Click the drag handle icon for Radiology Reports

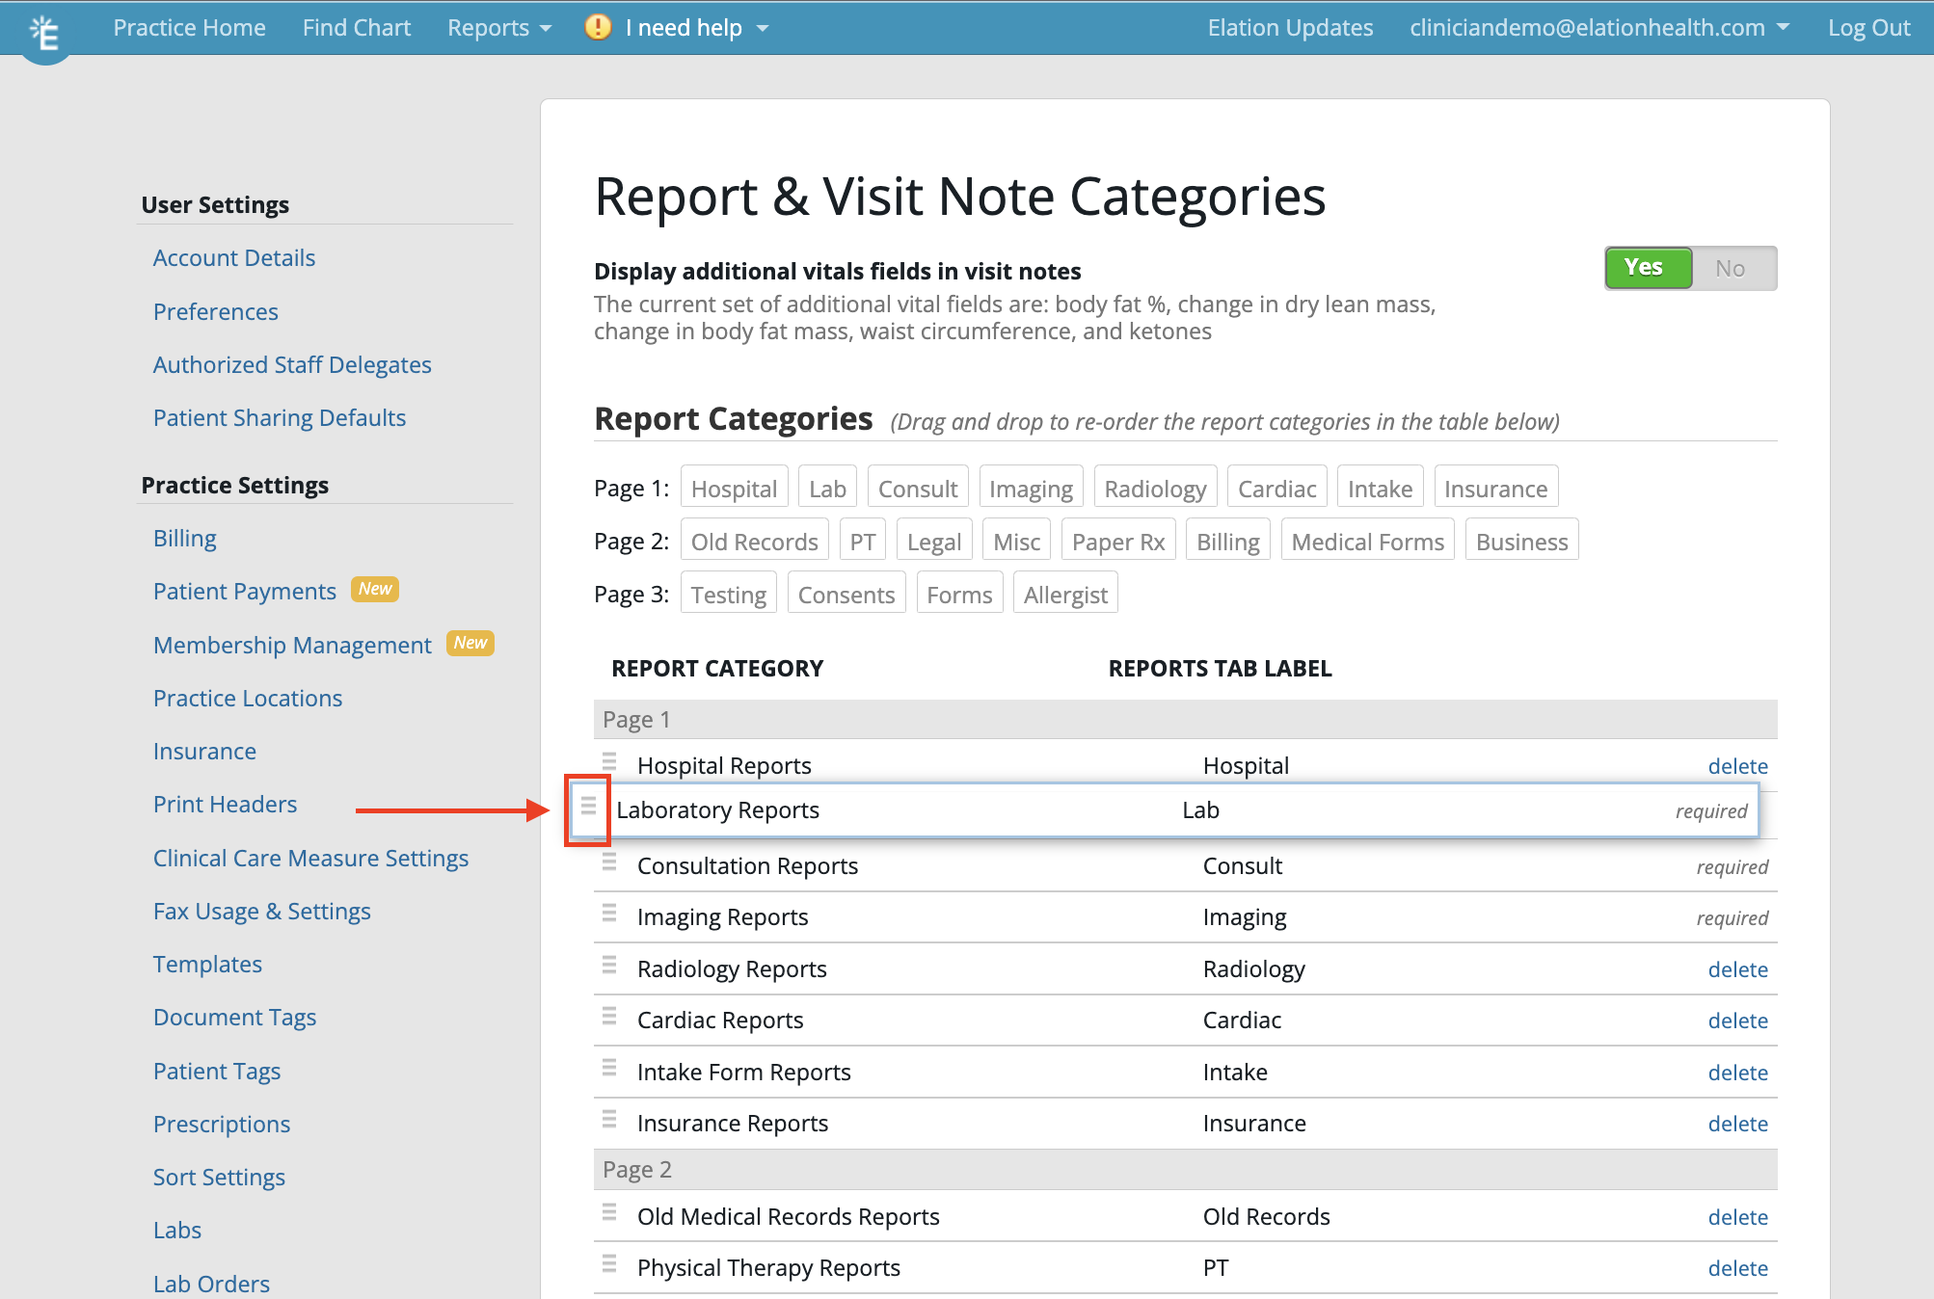tap(609, 967)
